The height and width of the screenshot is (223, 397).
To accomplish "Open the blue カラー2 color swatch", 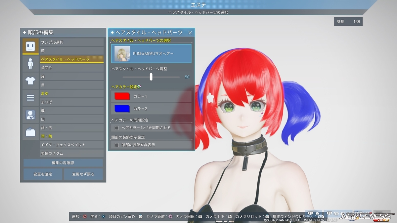I will (122, 109).
